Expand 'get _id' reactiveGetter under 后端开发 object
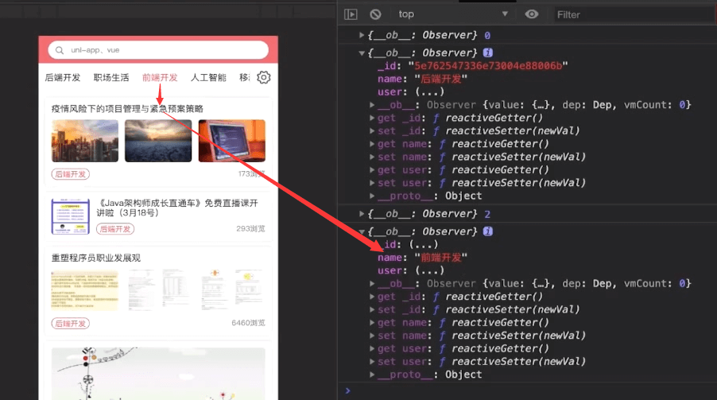 [x=372, y=118]
